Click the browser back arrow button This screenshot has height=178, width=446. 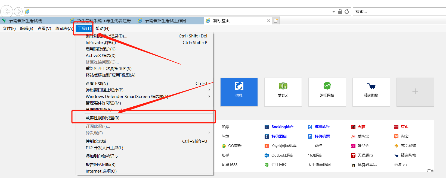(7, 11)
